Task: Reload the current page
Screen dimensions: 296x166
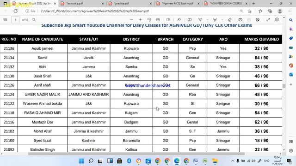Action: pos(15,11)
